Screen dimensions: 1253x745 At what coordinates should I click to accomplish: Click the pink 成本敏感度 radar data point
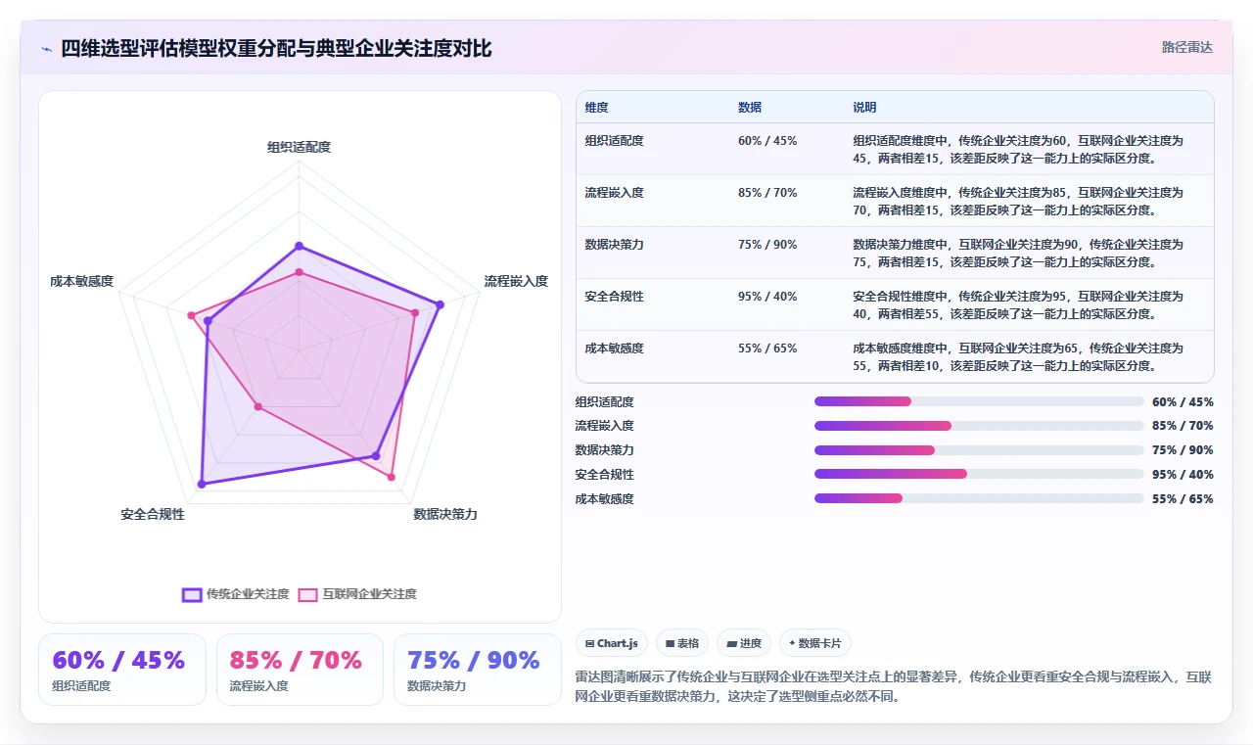(x=192, y=315)
